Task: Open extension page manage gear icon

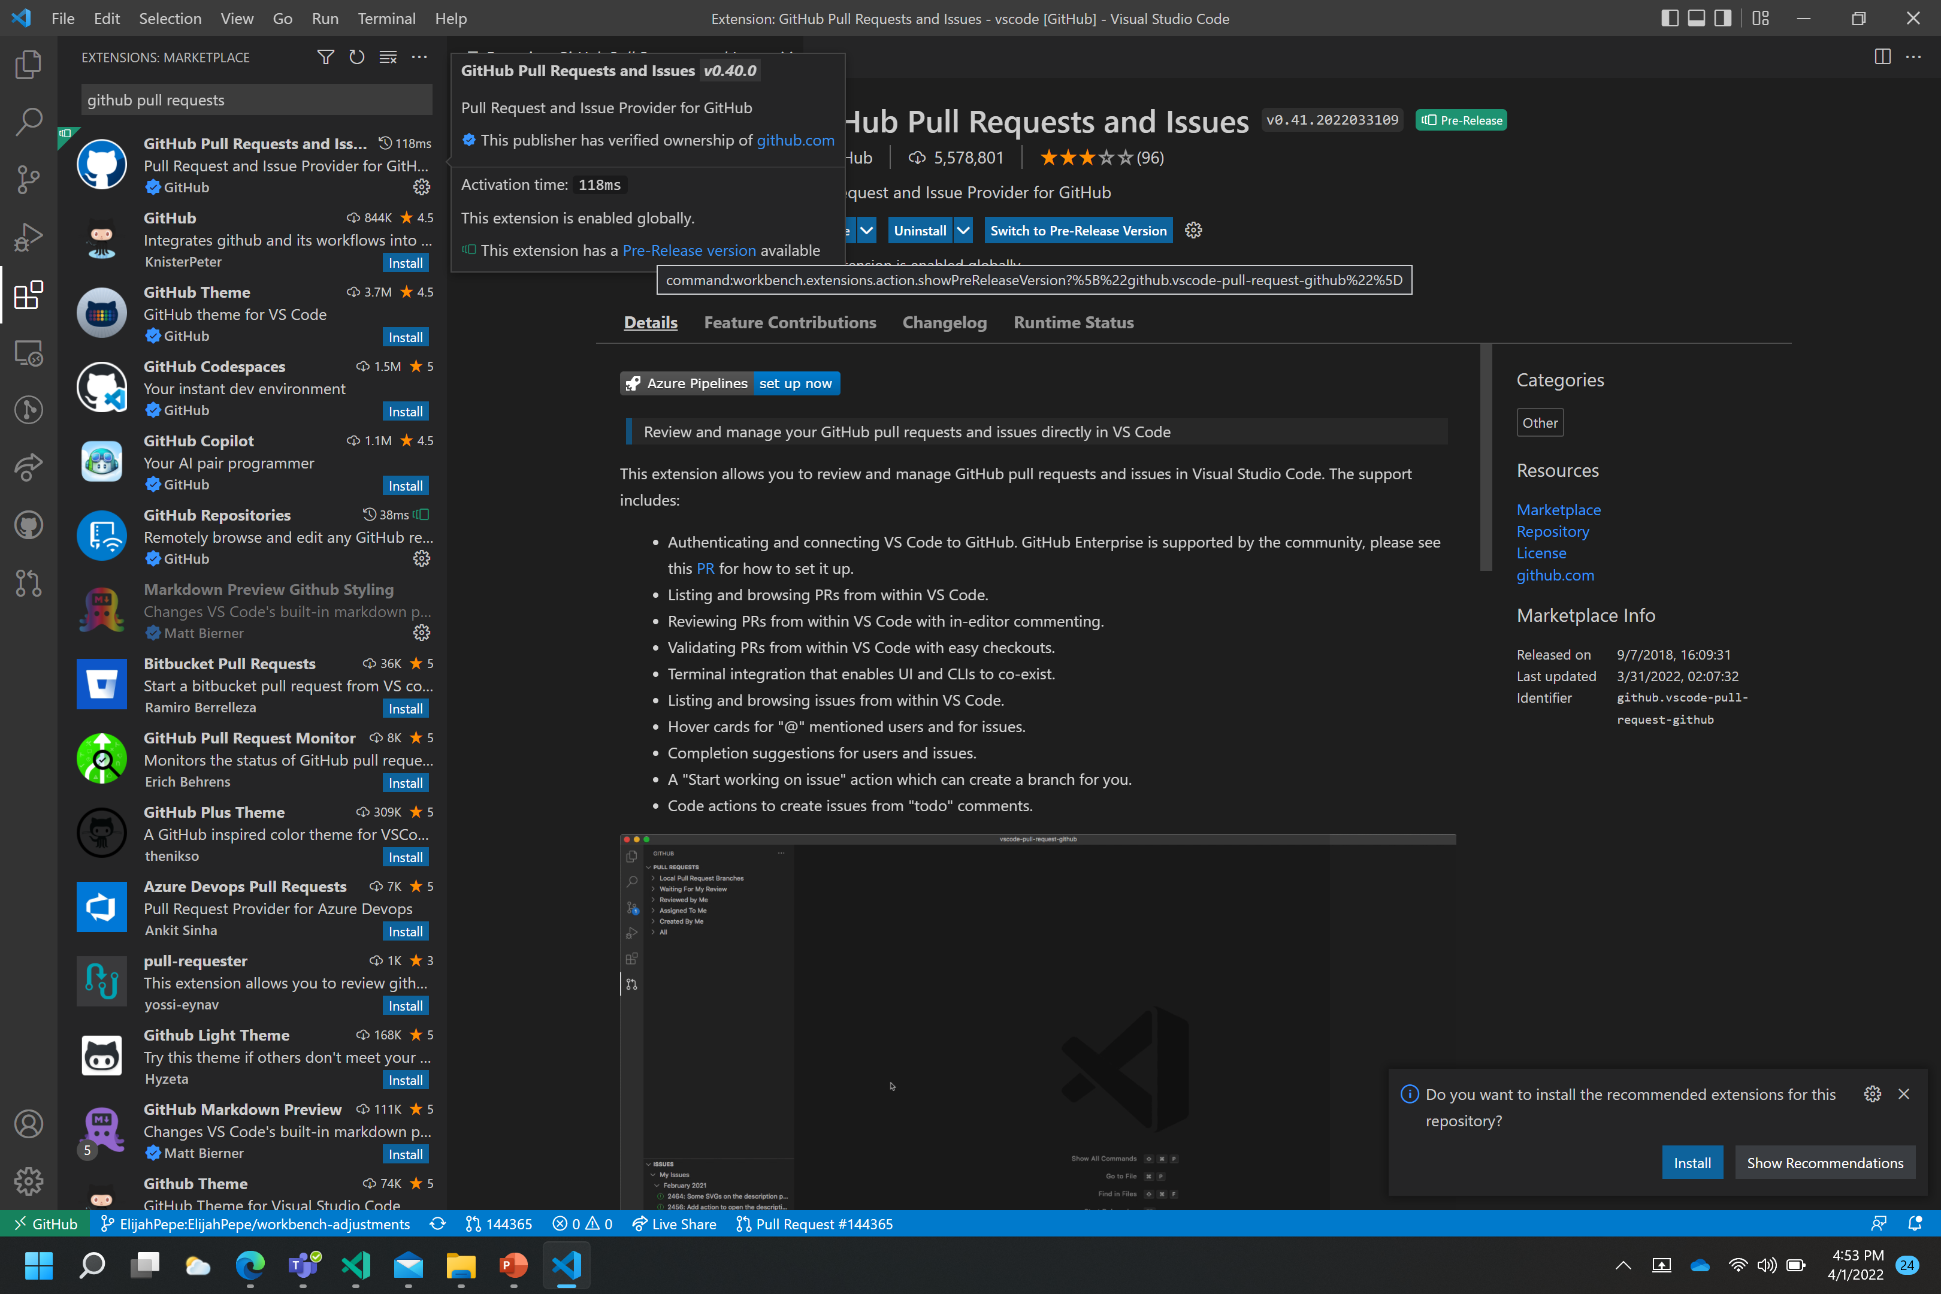Action: pyautogui.click(x=1193, y=230)
